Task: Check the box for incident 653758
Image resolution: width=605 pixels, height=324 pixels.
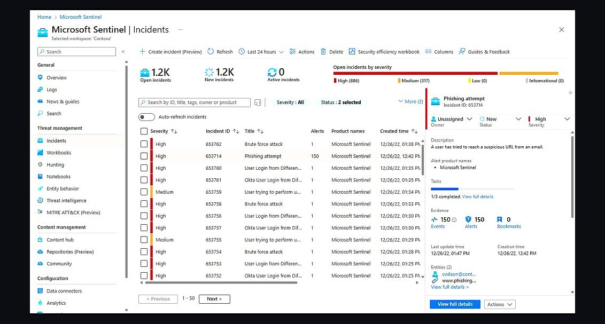Action: (x=144, y=204)
